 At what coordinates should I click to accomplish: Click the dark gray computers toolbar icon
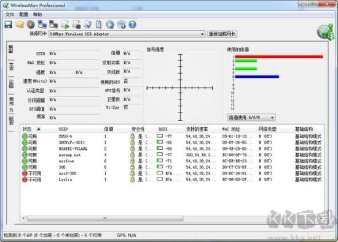pyautogui.click(x=53, y=25)
